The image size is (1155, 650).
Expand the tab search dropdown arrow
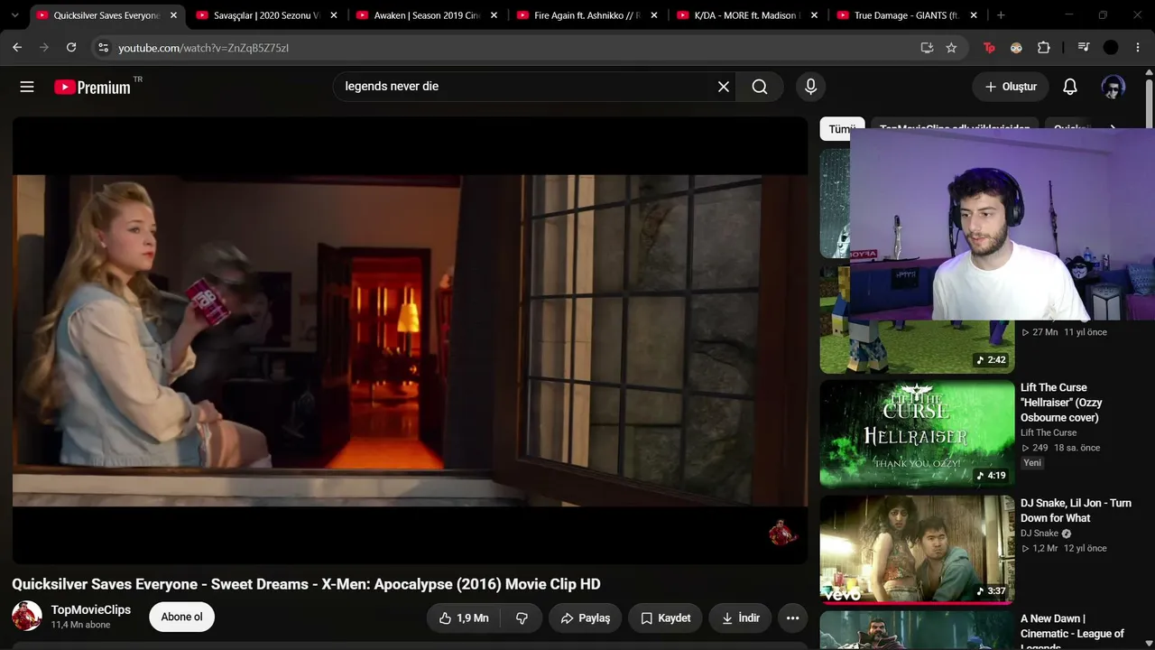click(x=14, y=15)
